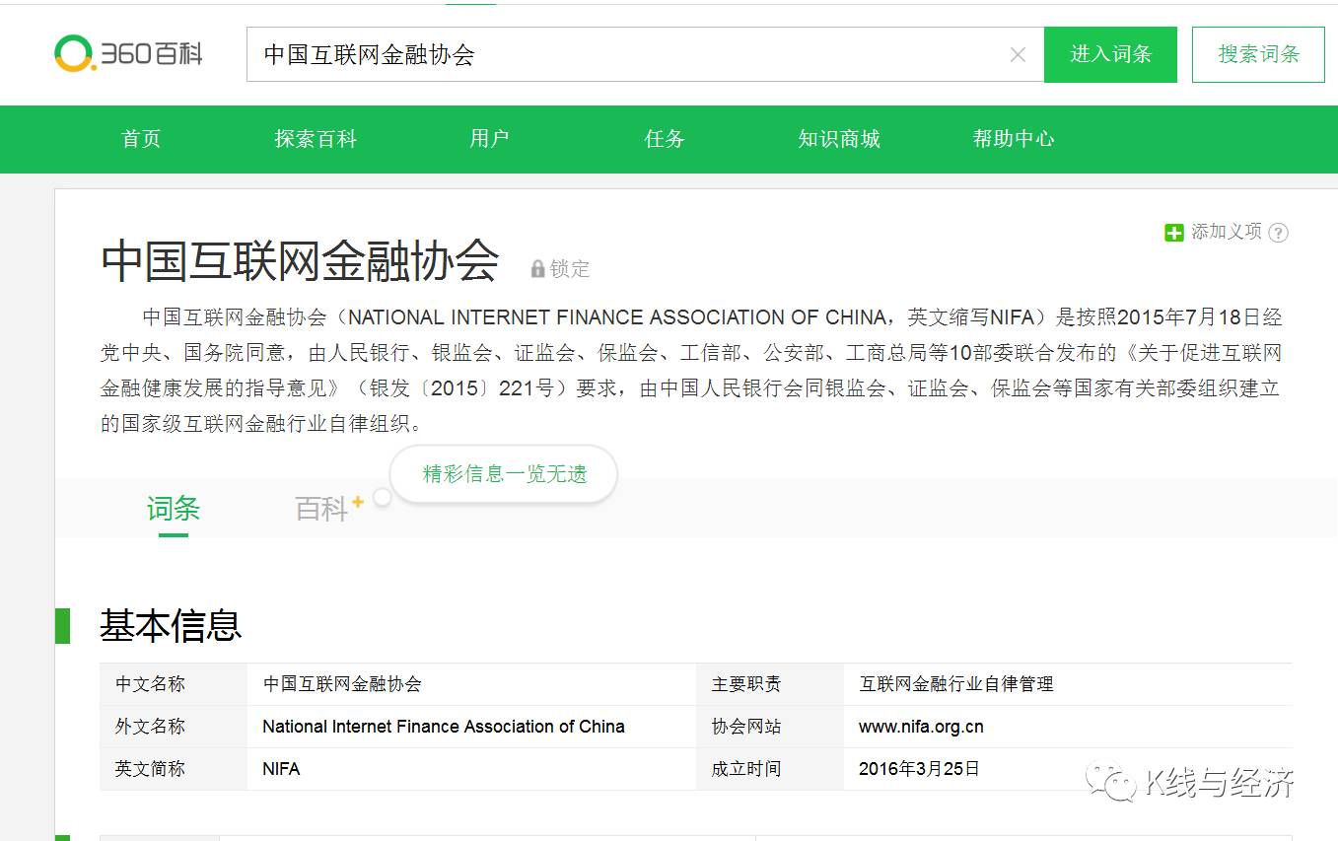Click the 外文名称 label cell
The image size is (1338, 841).
point(174,727)
